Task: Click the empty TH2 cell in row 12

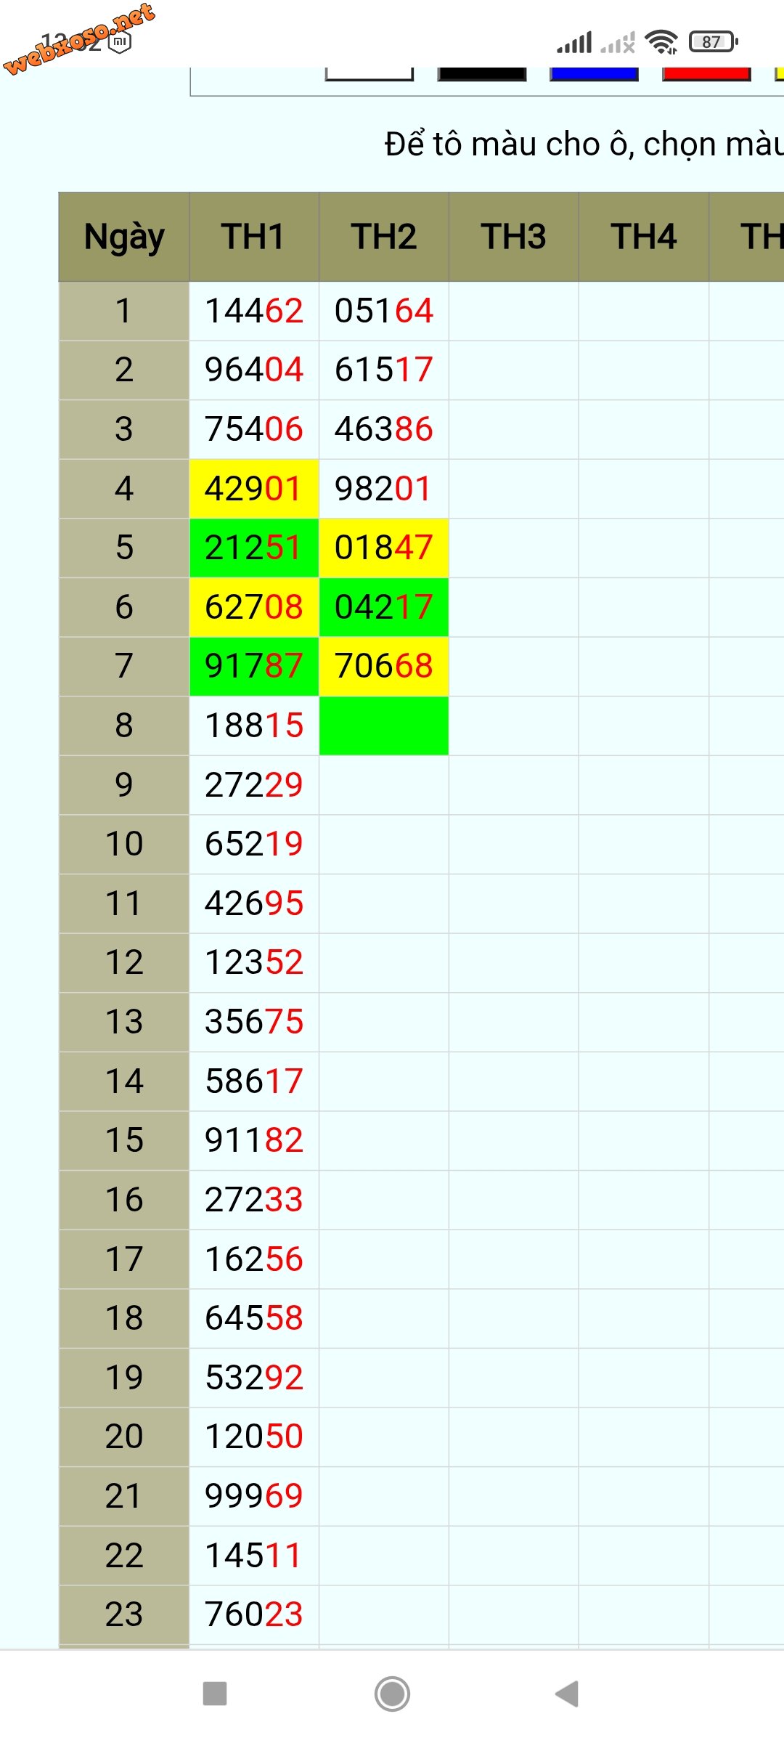Action: point(384,963)
